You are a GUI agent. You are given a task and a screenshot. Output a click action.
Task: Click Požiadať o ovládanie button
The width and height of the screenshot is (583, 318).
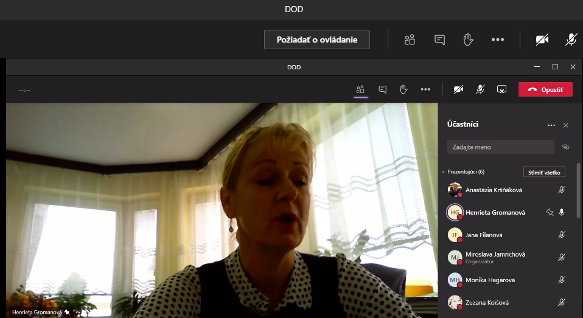(317, 40)
